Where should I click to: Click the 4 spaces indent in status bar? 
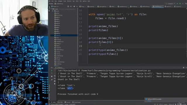(166, 104)
